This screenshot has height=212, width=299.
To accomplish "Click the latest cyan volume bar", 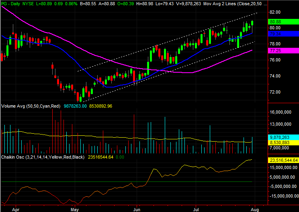I will coord(252,145).
